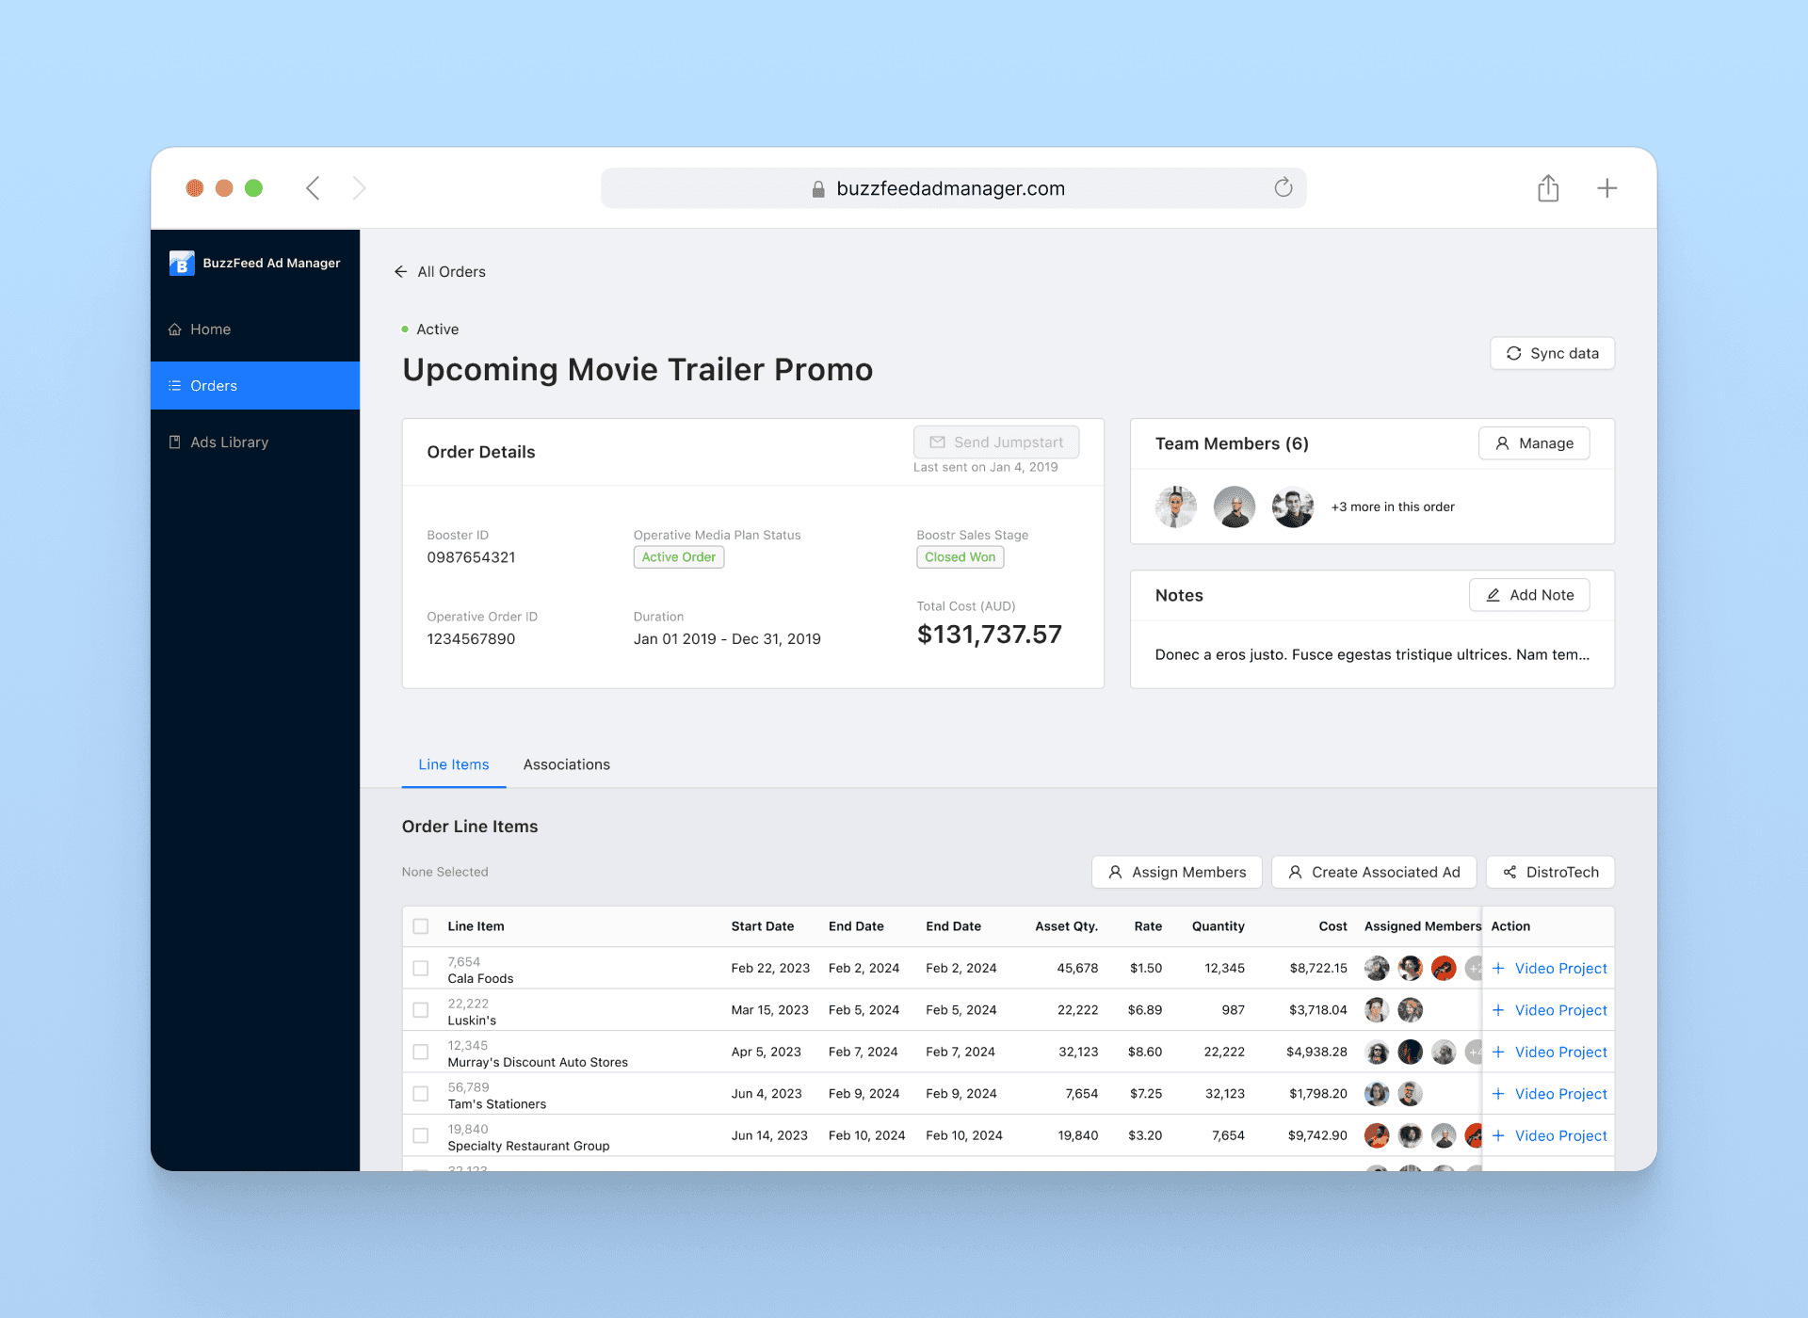Add Video Project for Specialty Restaurant Group
The width and height of the screenshot is (1808, 1318).
pyautogui.click(x=1550, y=1136)
